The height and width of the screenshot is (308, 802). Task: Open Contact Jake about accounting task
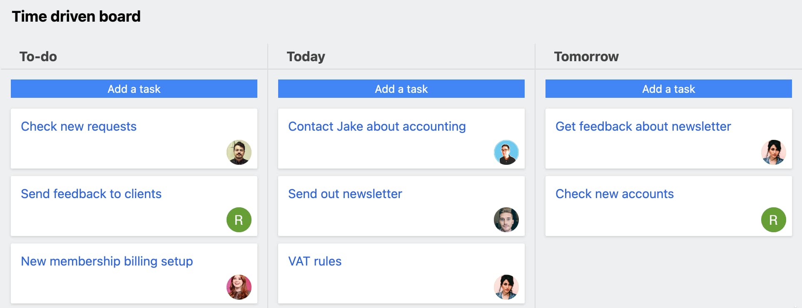(x=377, y=127)
